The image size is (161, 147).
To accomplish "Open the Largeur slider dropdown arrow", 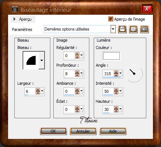I will tap(42, 91).
